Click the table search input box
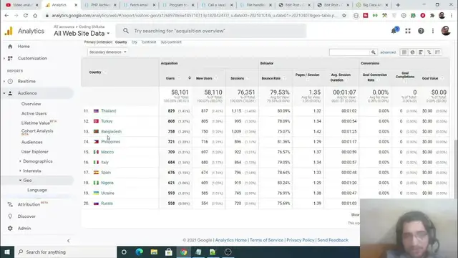The image size is (458, 258). pos(349,52)
